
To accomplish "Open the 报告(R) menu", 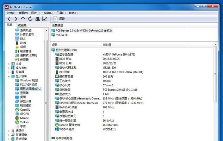I will (x=36, y=13).
